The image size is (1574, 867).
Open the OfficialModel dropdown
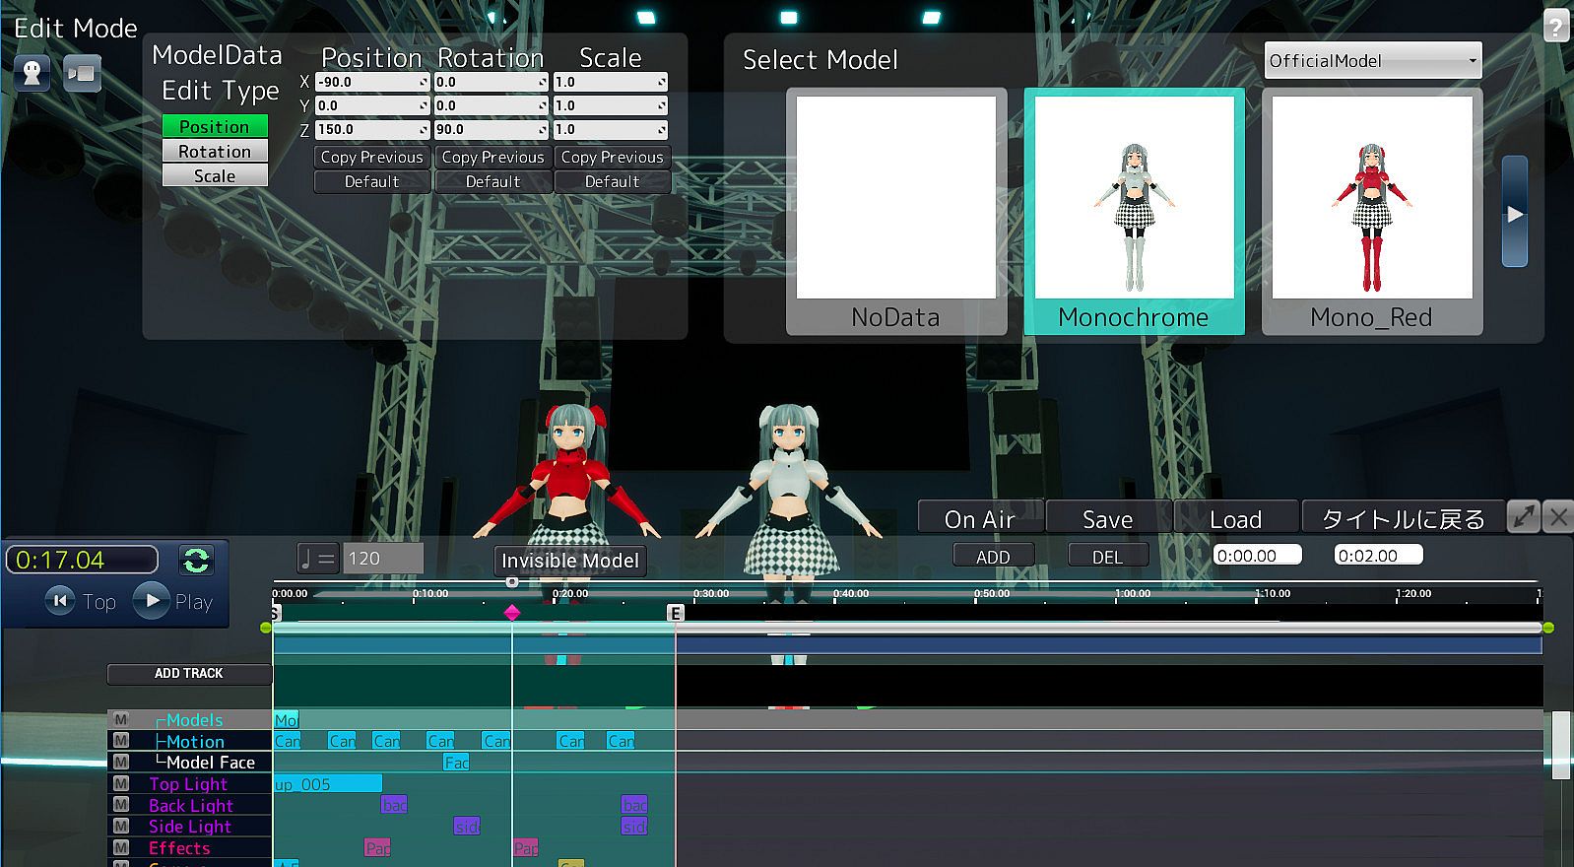1372,60
